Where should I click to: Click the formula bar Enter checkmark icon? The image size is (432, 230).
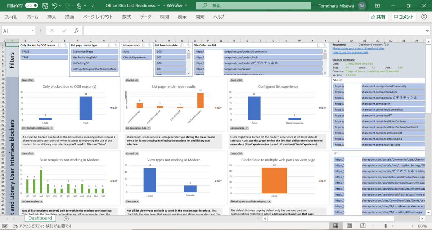pyautogui.click(x=64, y=31)
